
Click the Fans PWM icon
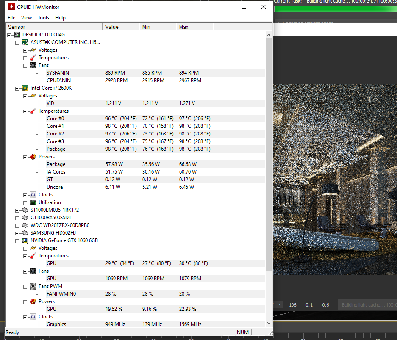33,286
